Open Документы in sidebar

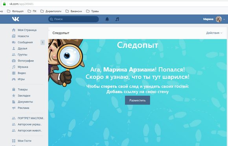point(25,102)
